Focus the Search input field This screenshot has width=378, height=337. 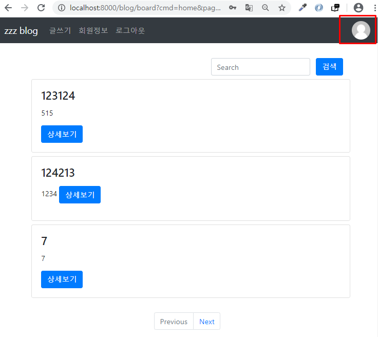[260, 67]
